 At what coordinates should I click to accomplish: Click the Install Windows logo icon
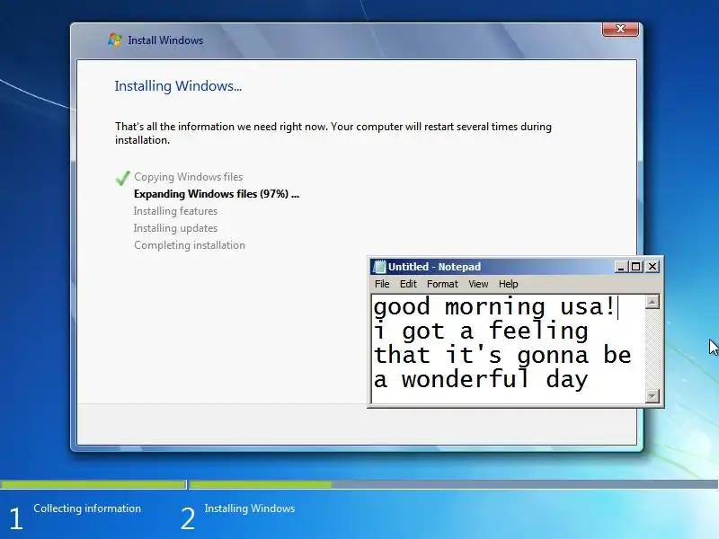click(x=115, y=40)
